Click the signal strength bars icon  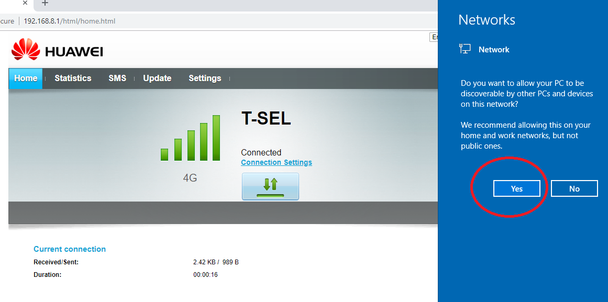191,138
